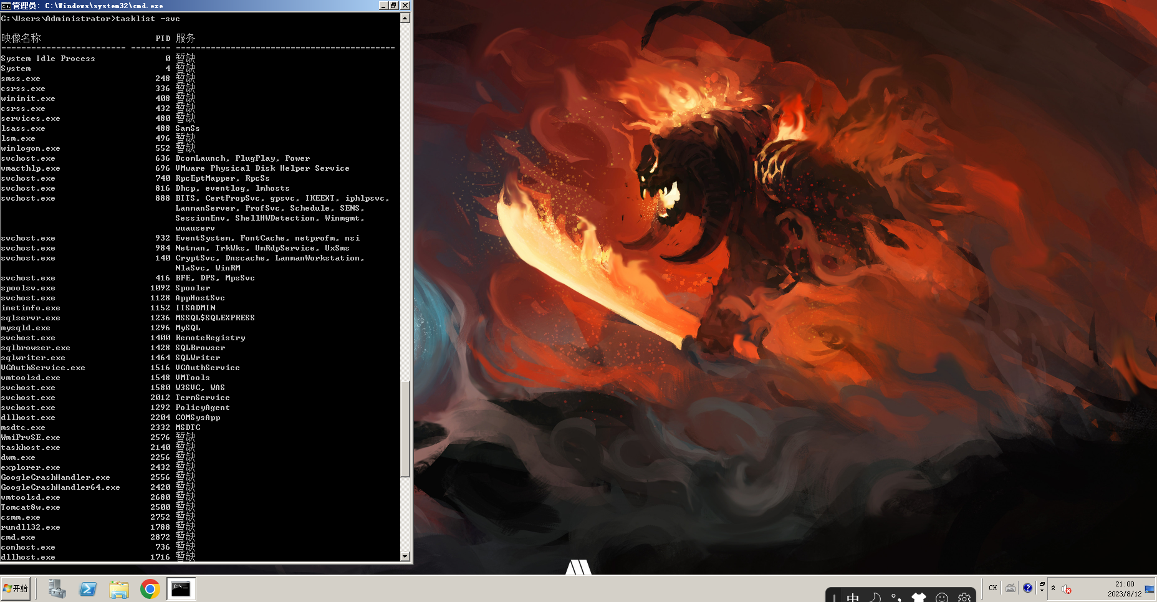Toggle Chinese/English with the 中 input button
The image size is (1157, 602).
click(x=853, y=596)
